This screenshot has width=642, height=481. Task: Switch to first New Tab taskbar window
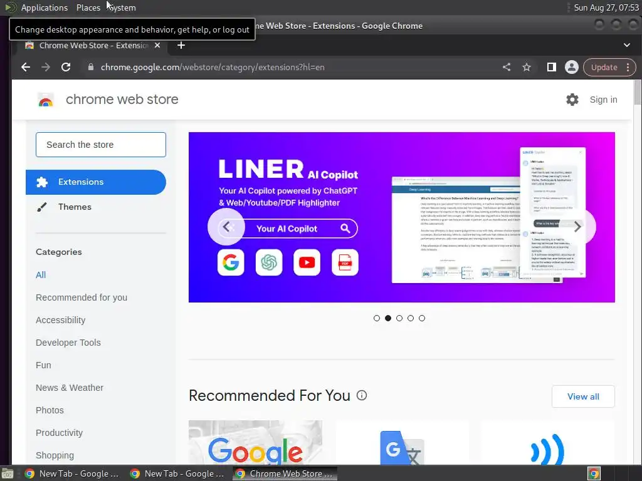click(x=73, y=473)
